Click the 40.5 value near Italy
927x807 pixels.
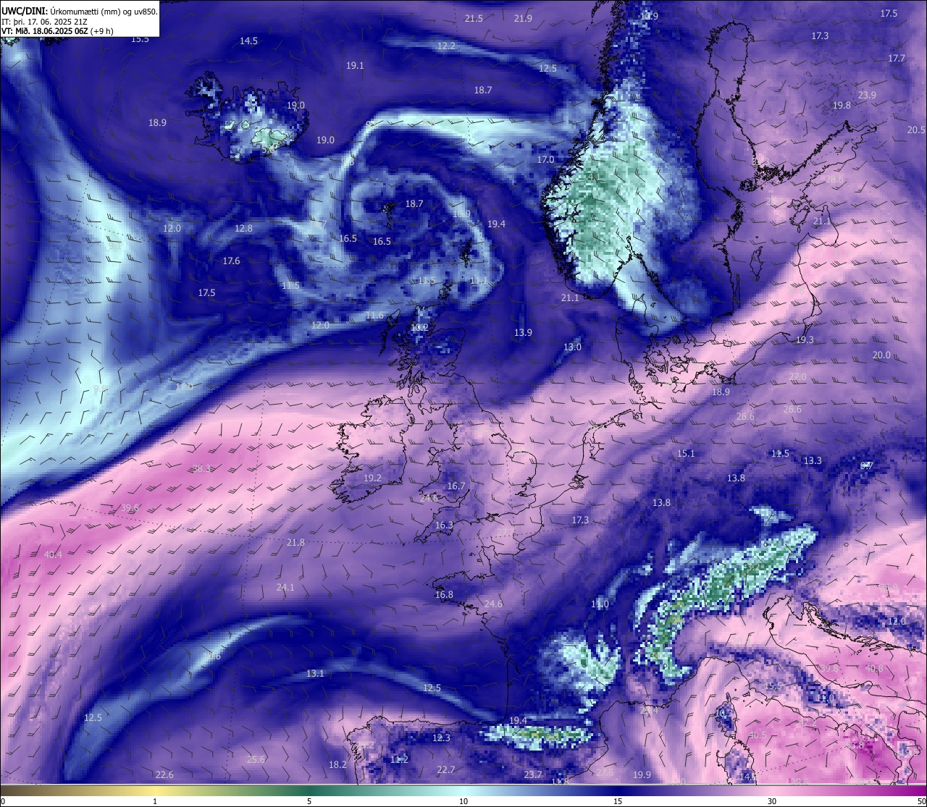758,735
